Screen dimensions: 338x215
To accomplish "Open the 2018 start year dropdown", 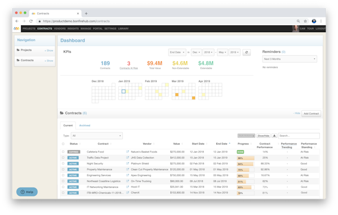I will (x=208, y=52).
